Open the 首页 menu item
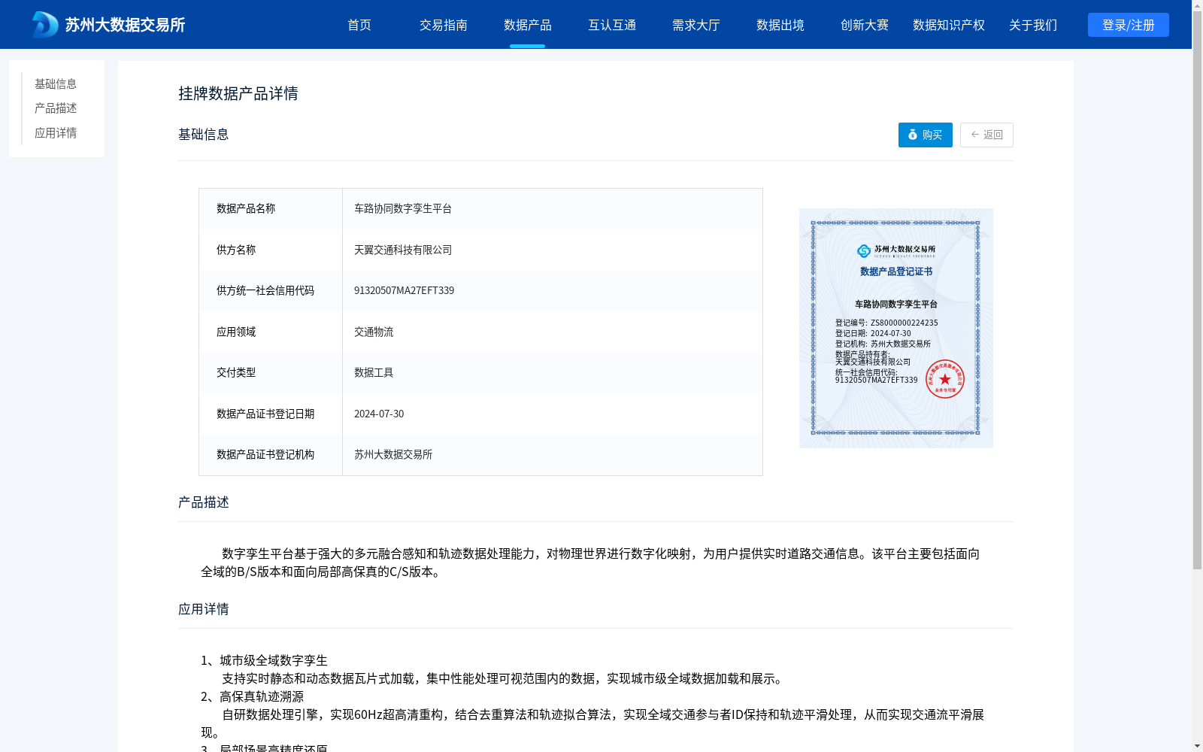Screen dimensions: 1203x752 tap(359, 25)
